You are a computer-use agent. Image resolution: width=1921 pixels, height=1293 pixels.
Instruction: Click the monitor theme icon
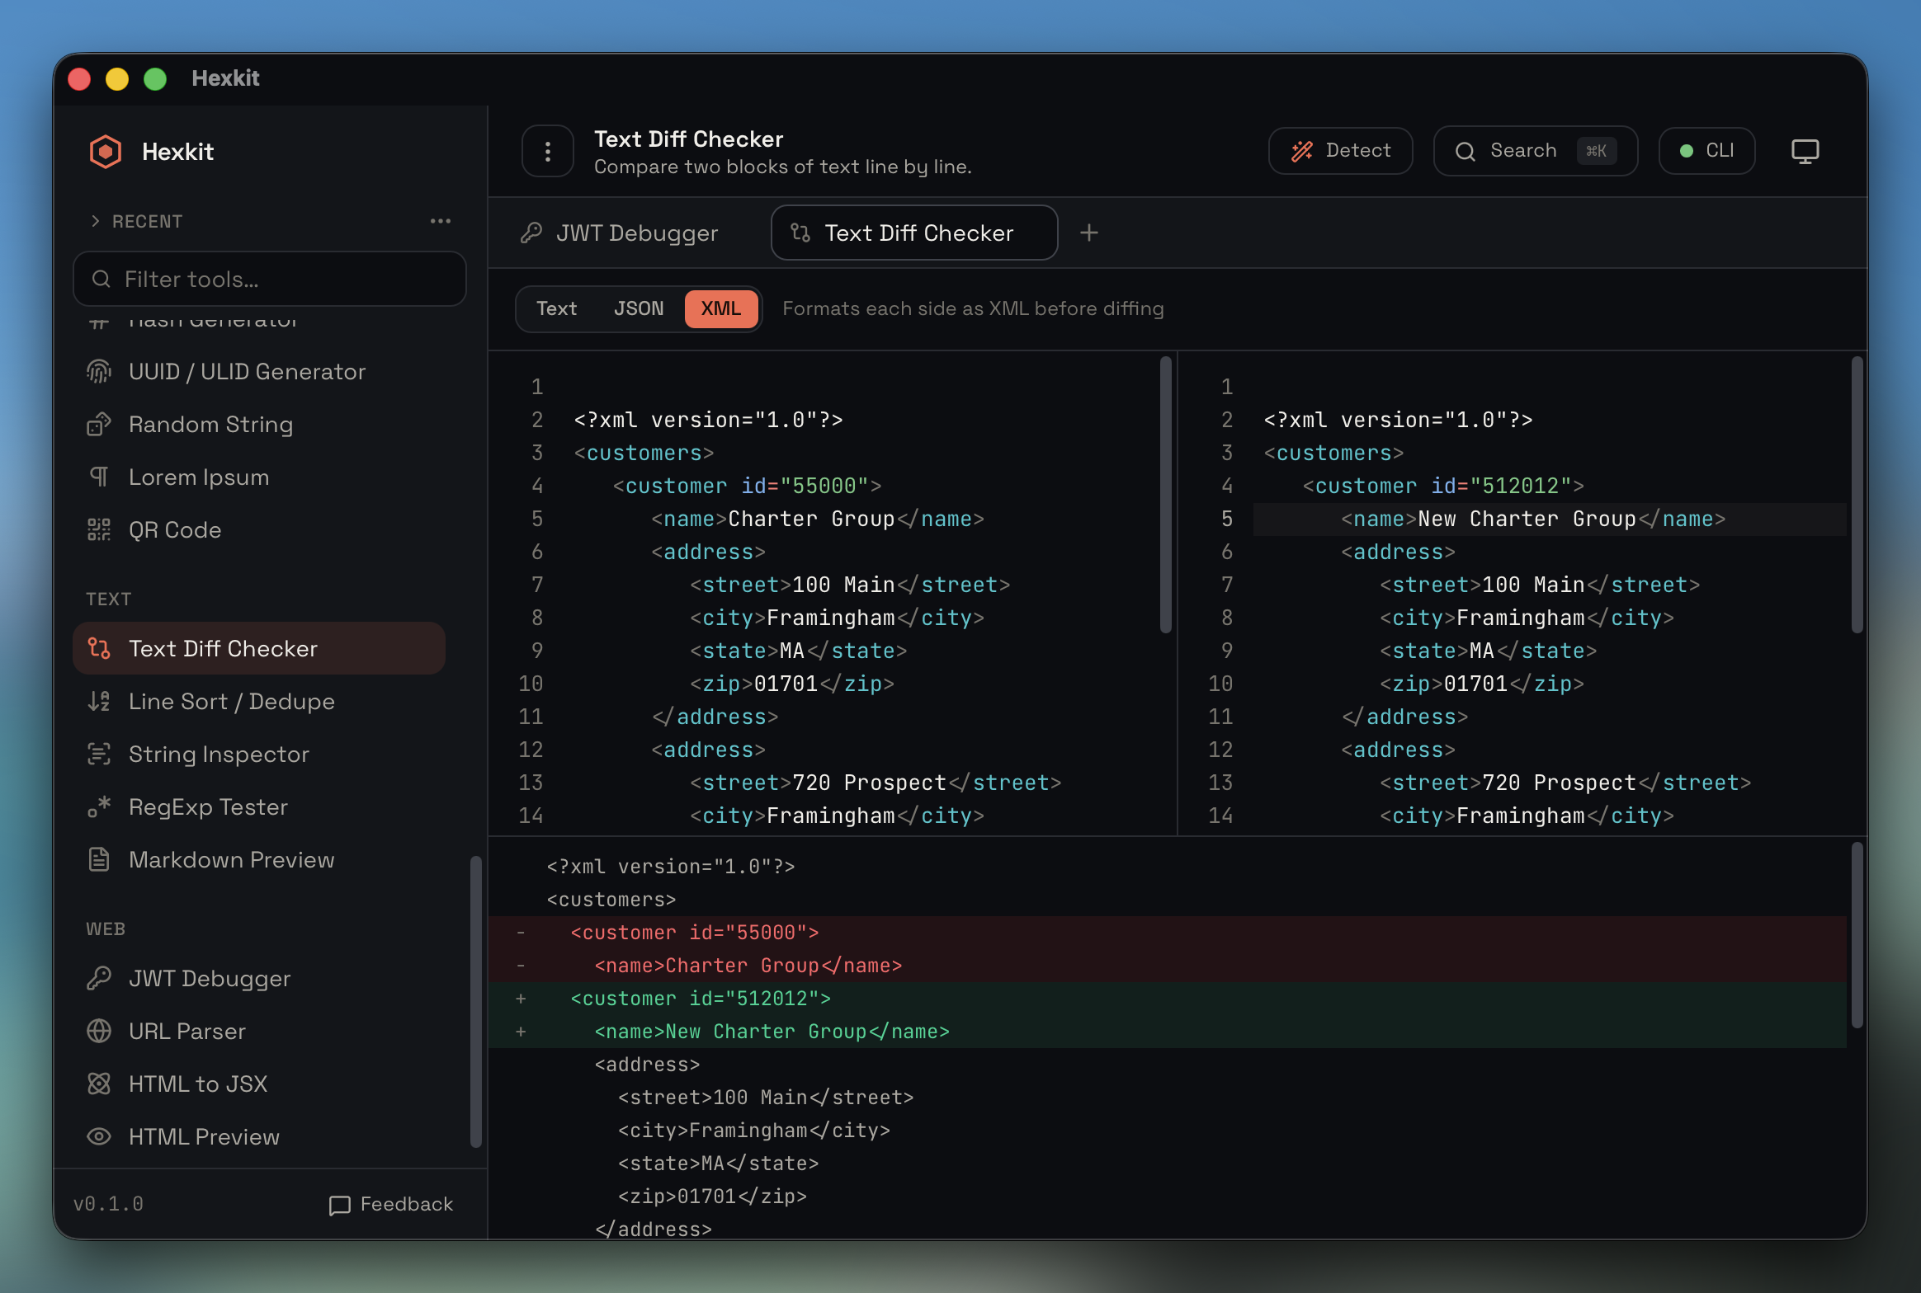tap(1805, 151)
